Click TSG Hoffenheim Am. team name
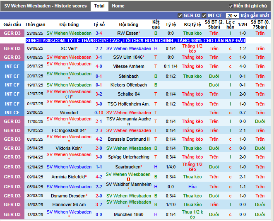274x221 pixels. 129,104
